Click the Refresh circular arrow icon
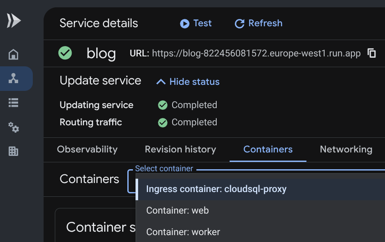The image size is (385, 242). 240,24
